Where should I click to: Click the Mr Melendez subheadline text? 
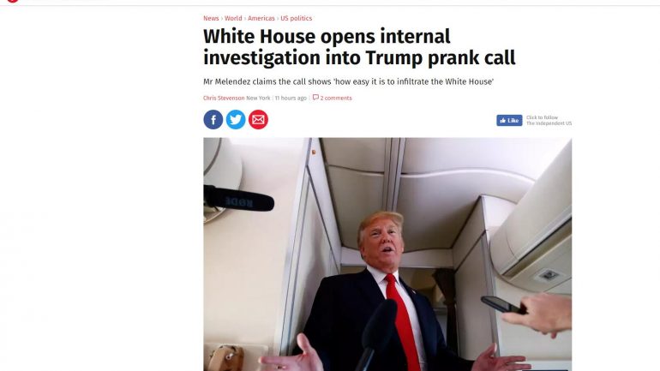pyautogui.click(x=348, y=81)
